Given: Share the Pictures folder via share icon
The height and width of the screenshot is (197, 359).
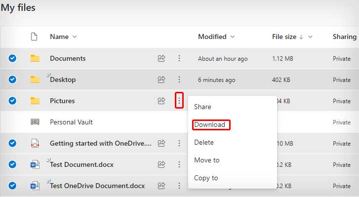Looking at the screenshot, I should coord(161,101).
